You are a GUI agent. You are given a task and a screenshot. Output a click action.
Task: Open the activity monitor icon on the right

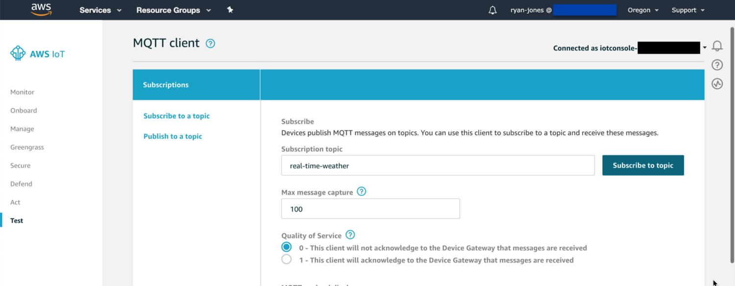click(717, 84)
